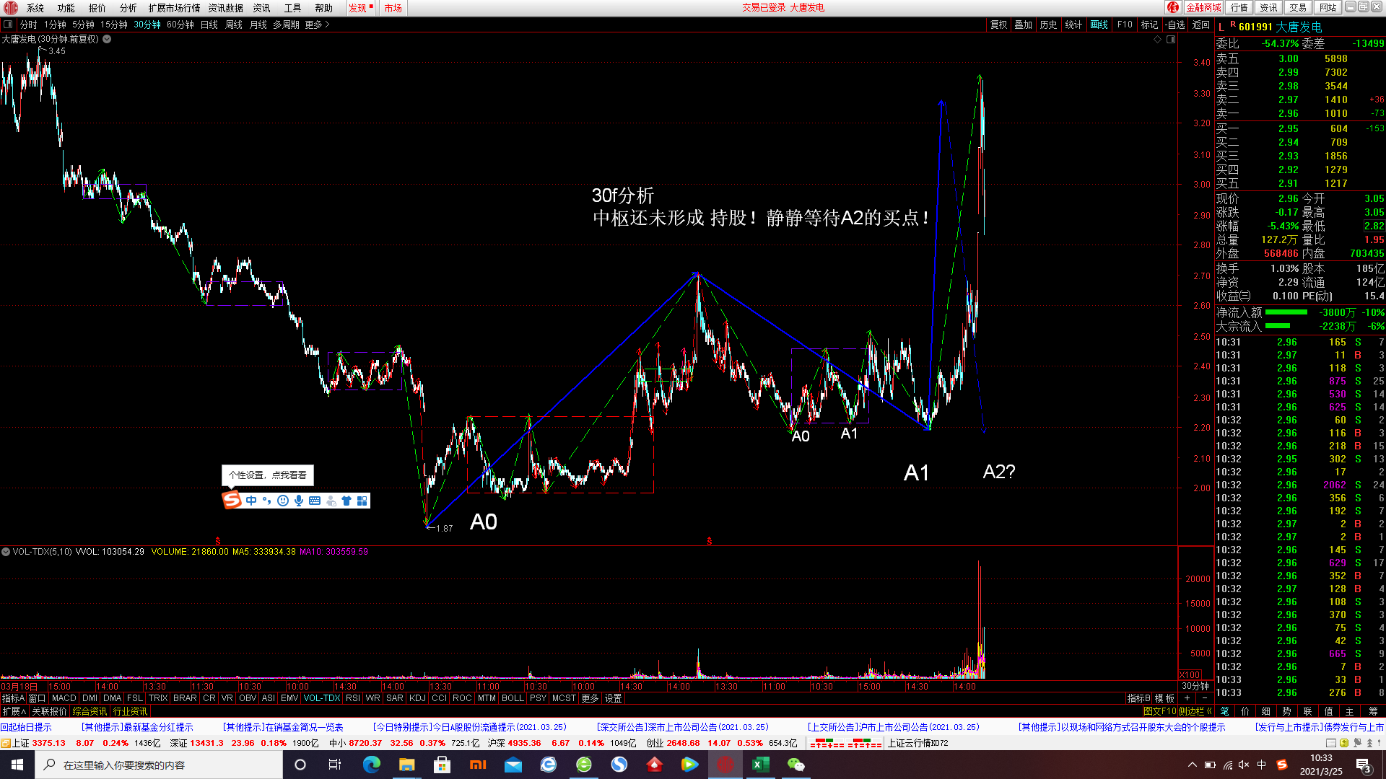Open the Sogou emoji smiley panel
This screenshot has height=779, width=1386.
[283, 501]
